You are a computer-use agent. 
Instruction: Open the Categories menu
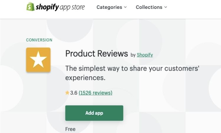point(109,7)
